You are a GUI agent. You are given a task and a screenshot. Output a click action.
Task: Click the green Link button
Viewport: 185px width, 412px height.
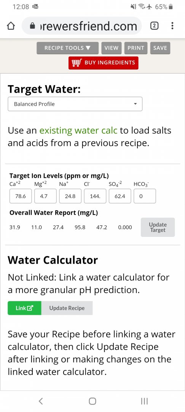coord(24,308)
